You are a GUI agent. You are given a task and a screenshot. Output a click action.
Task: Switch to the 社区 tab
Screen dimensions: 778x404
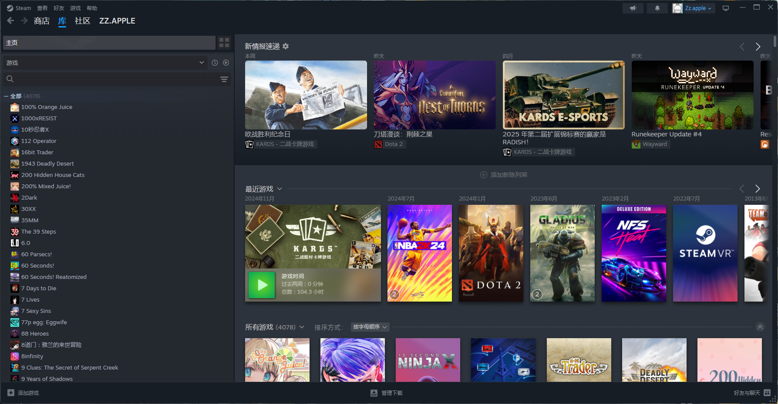click(x=82, y=21)
